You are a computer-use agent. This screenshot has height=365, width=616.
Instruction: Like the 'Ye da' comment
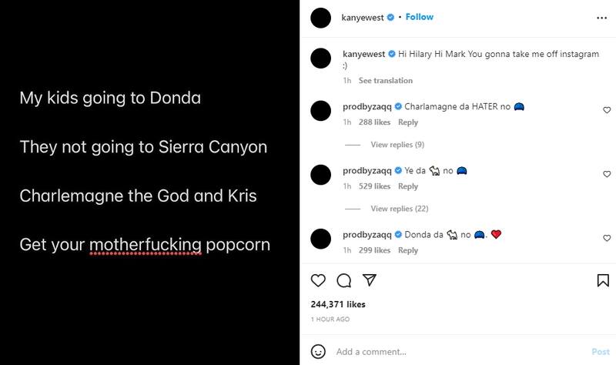607,175
